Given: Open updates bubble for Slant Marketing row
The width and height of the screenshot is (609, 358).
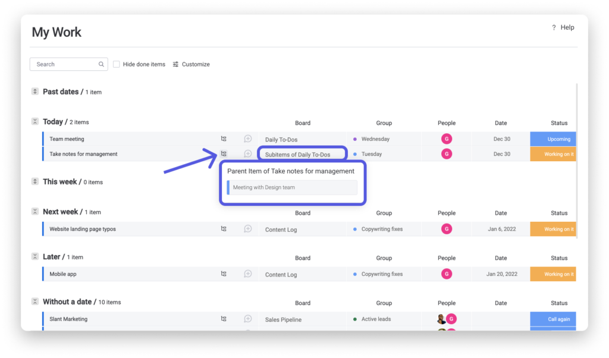Looking at the screenshot, I should pyautogui.click(x=248, y=319).
